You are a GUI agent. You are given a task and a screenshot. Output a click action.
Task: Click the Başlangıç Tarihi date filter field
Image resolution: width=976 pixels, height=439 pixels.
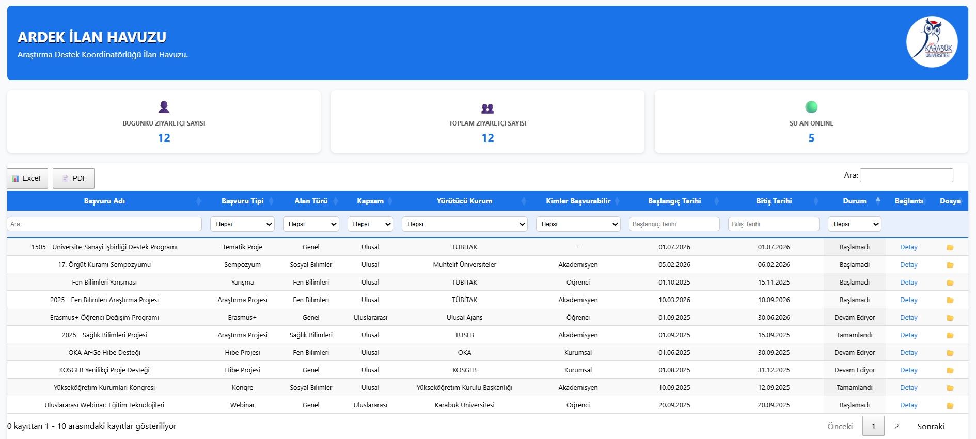pyautogui.click(x=674, y=224)
